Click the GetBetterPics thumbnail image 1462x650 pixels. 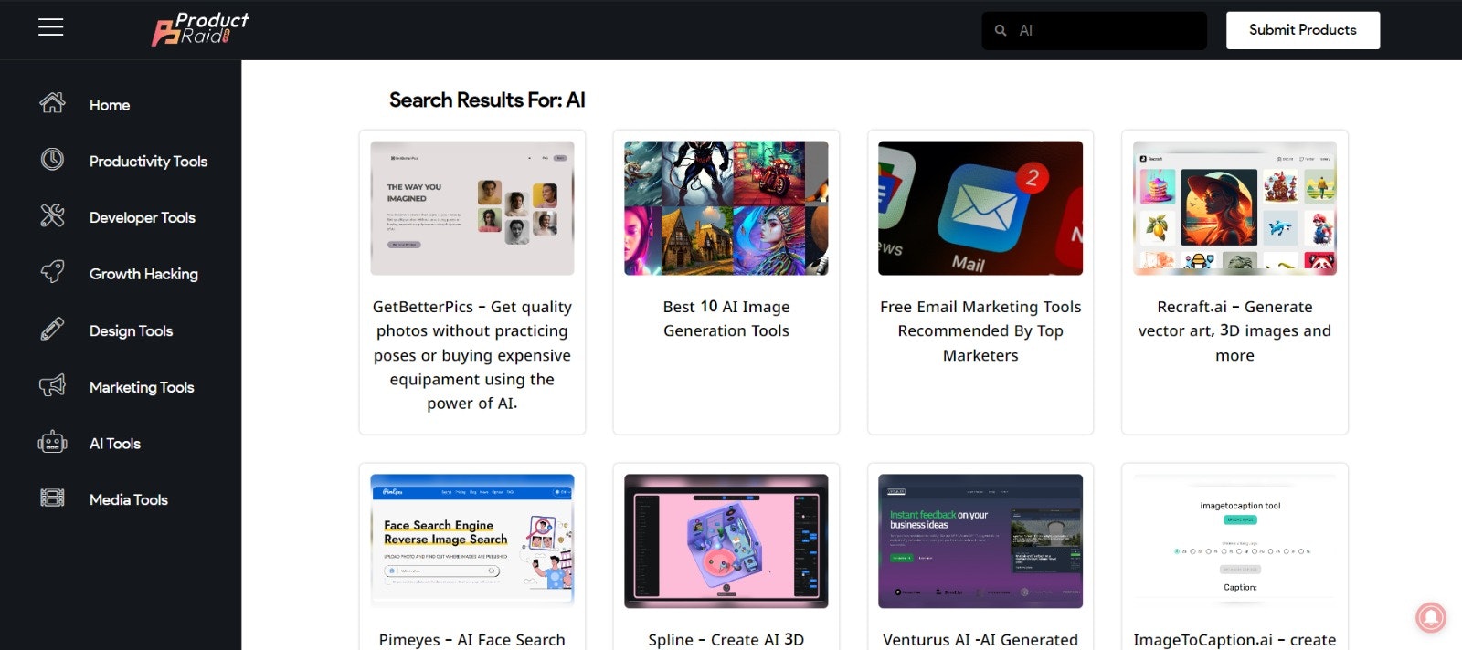472,208
